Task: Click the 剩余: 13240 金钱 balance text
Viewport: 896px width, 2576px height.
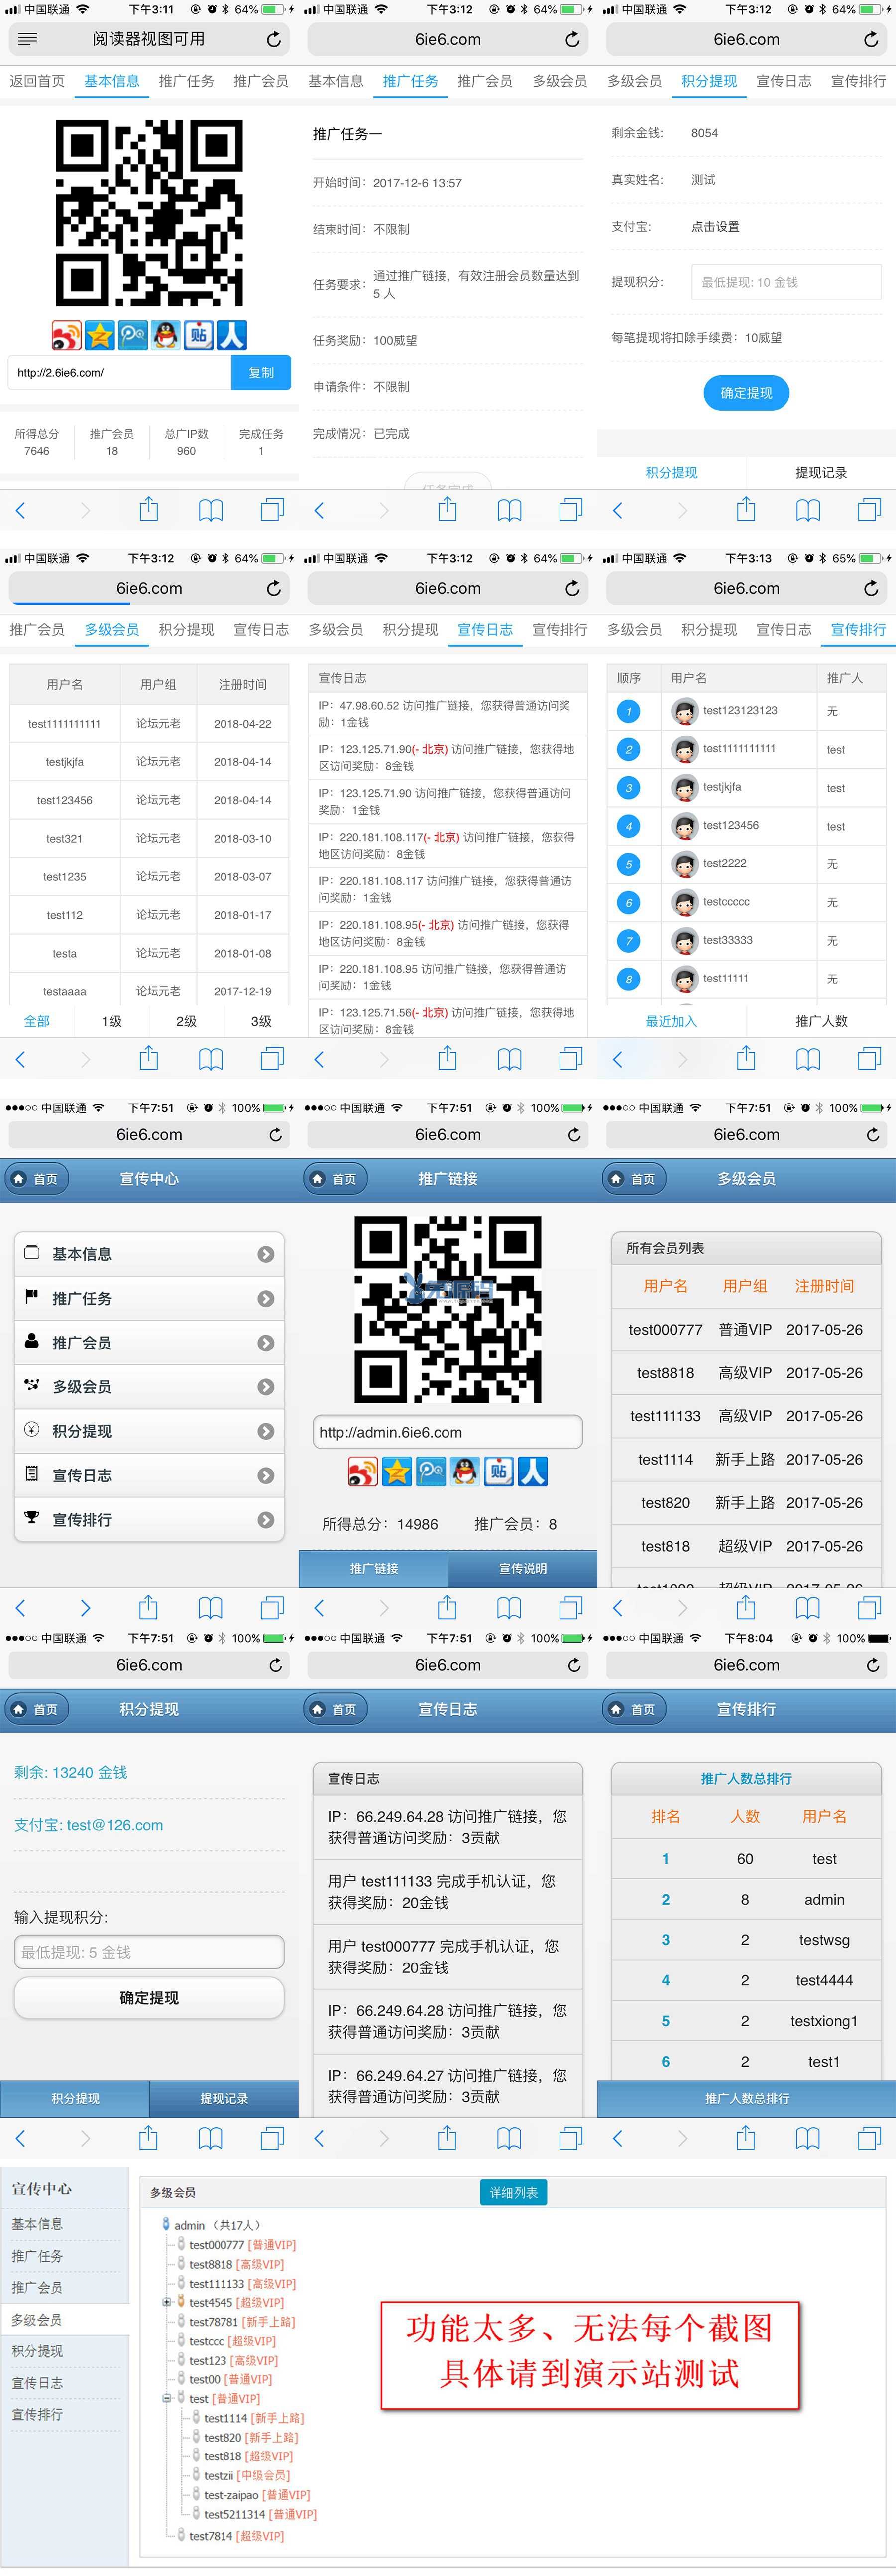Action: click(x=70, y=1772)
